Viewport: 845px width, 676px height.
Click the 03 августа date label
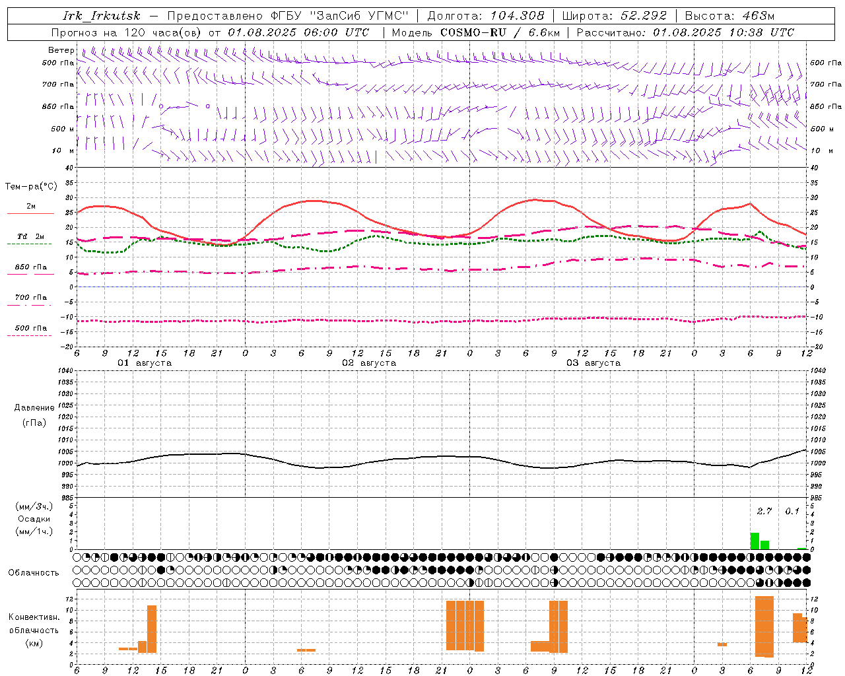pyautogui.click(x=593, y=363)
